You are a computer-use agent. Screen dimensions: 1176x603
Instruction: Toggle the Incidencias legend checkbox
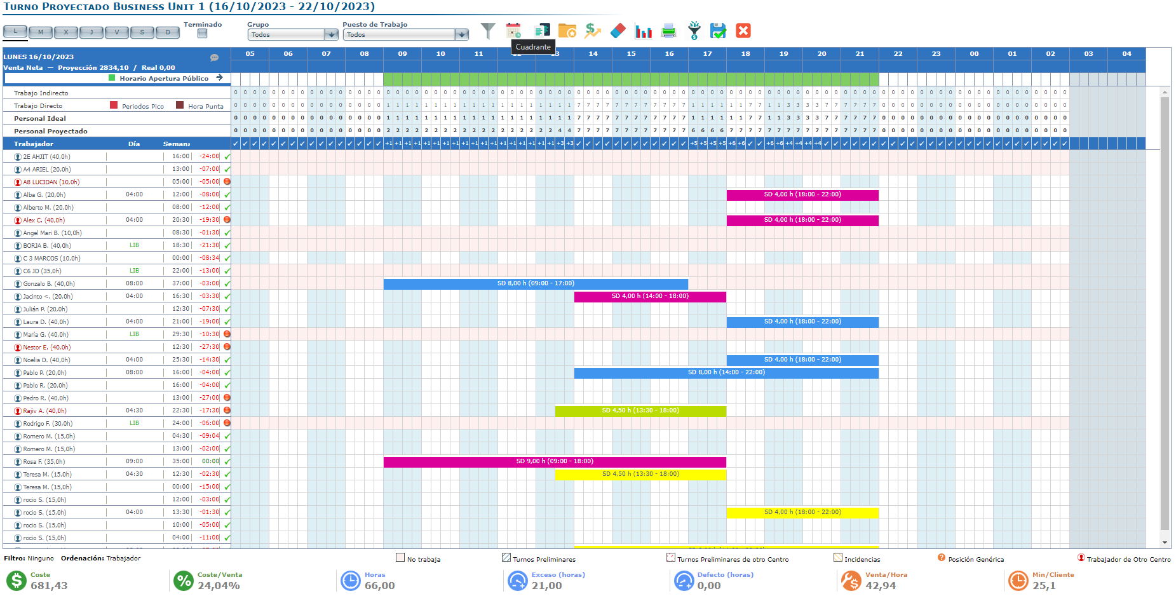[837, 558]
